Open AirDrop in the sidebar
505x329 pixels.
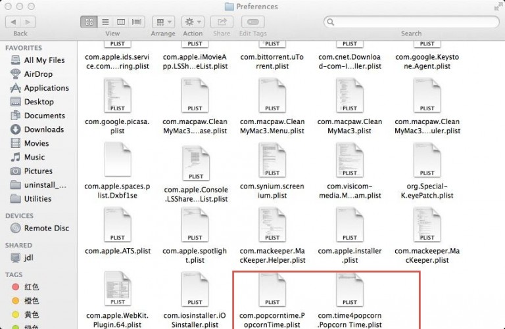(x=38, y=74)
